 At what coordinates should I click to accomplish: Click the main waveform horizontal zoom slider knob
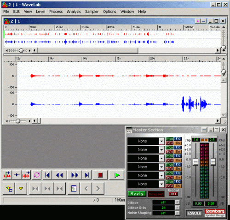click(x=18, y=121)
